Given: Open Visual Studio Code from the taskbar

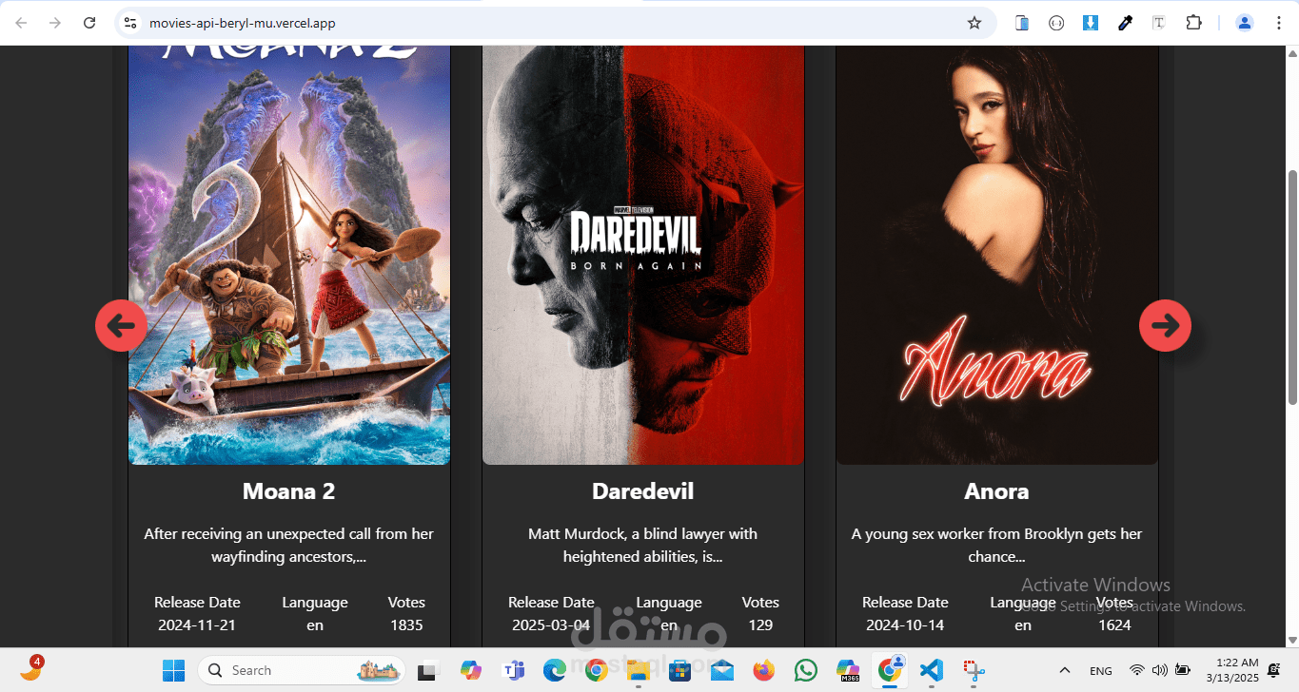Looking at the screenshot, I should 932,670.
